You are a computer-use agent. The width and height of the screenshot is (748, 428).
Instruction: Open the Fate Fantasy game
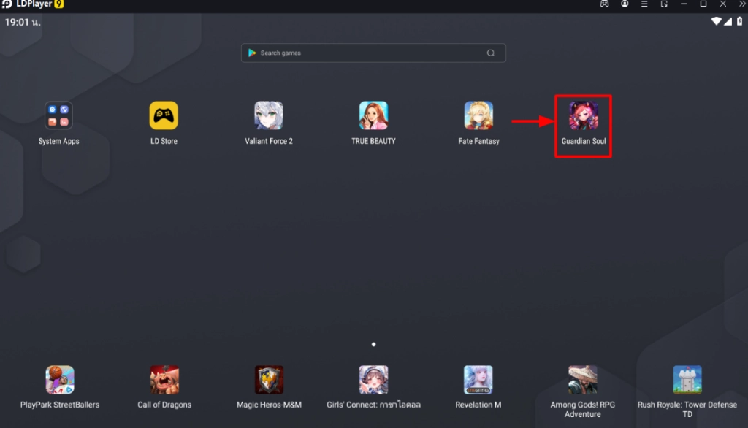pos(478,115)
